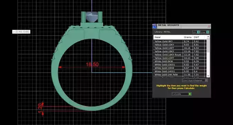Screen dimensions: 233x125
Task: Click the cursor coordinates readout
Action: click(x=21, y=32)
